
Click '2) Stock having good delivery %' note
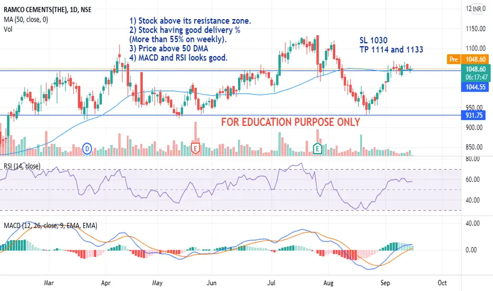point(185,30)
